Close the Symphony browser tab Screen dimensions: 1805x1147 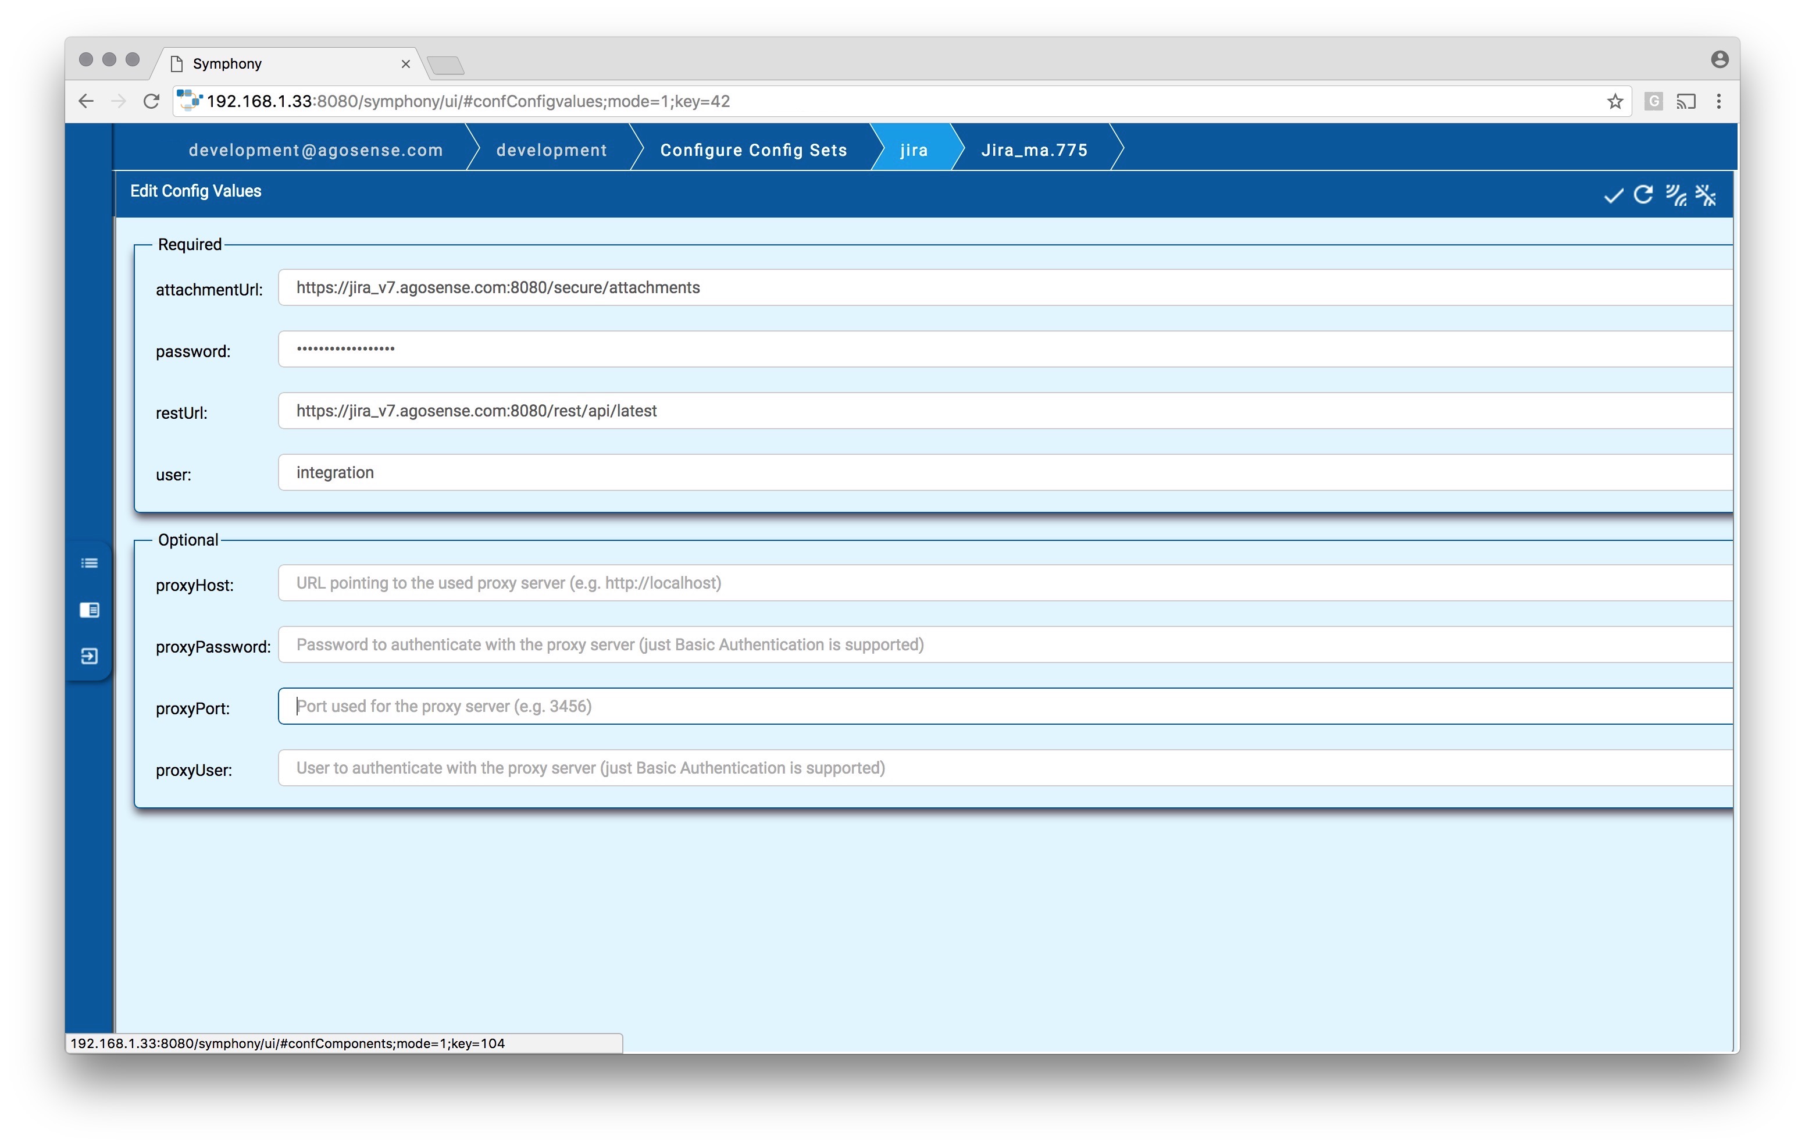[405, 64]
